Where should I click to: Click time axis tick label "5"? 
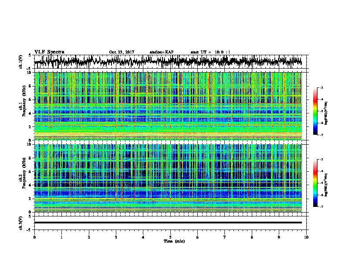170,237
